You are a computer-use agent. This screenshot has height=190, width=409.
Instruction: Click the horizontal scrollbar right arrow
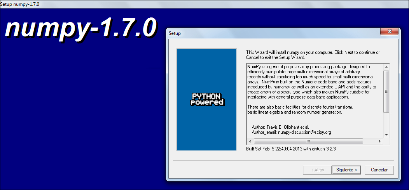[380, 141]
